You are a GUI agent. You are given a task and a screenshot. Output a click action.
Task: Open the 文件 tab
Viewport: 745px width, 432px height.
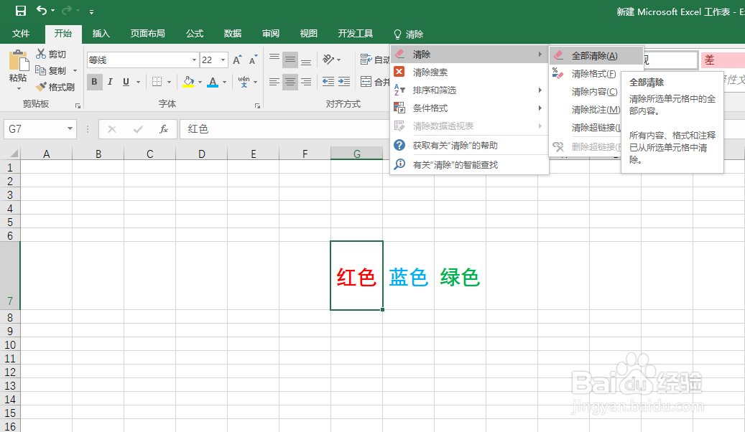click(21, 34)
